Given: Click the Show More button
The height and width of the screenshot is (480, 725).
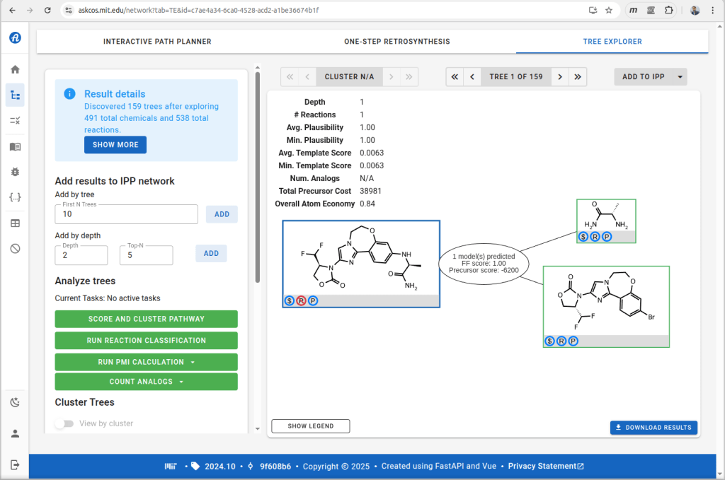Looking at the screenshot, I should pos(115,145).
